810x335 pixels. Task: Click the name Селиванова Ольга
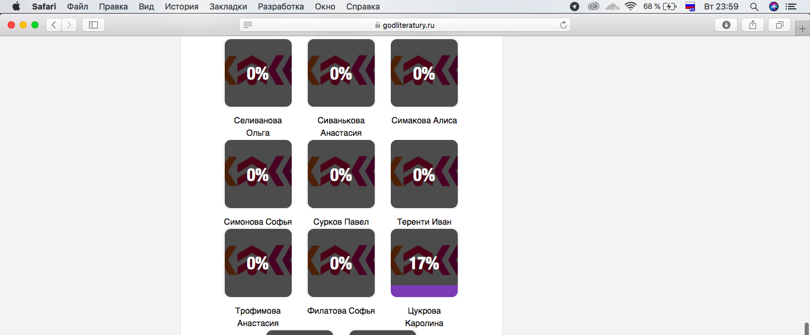coord(258,127)
